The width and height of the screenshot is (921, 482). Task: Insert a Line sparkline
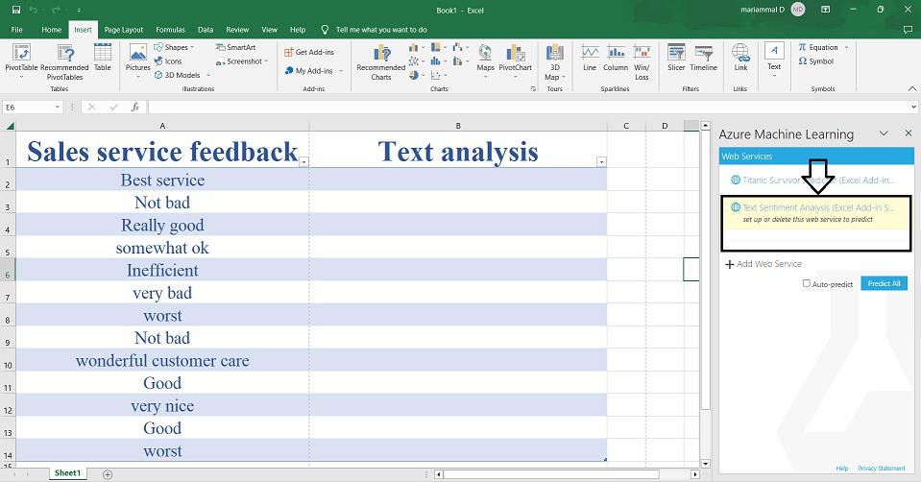(590, 58)
